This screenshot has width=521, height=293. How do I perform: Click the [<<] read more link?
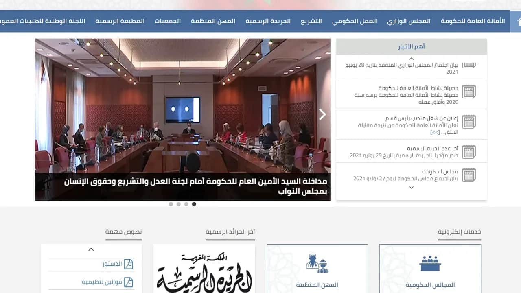[x=435, y=132]
